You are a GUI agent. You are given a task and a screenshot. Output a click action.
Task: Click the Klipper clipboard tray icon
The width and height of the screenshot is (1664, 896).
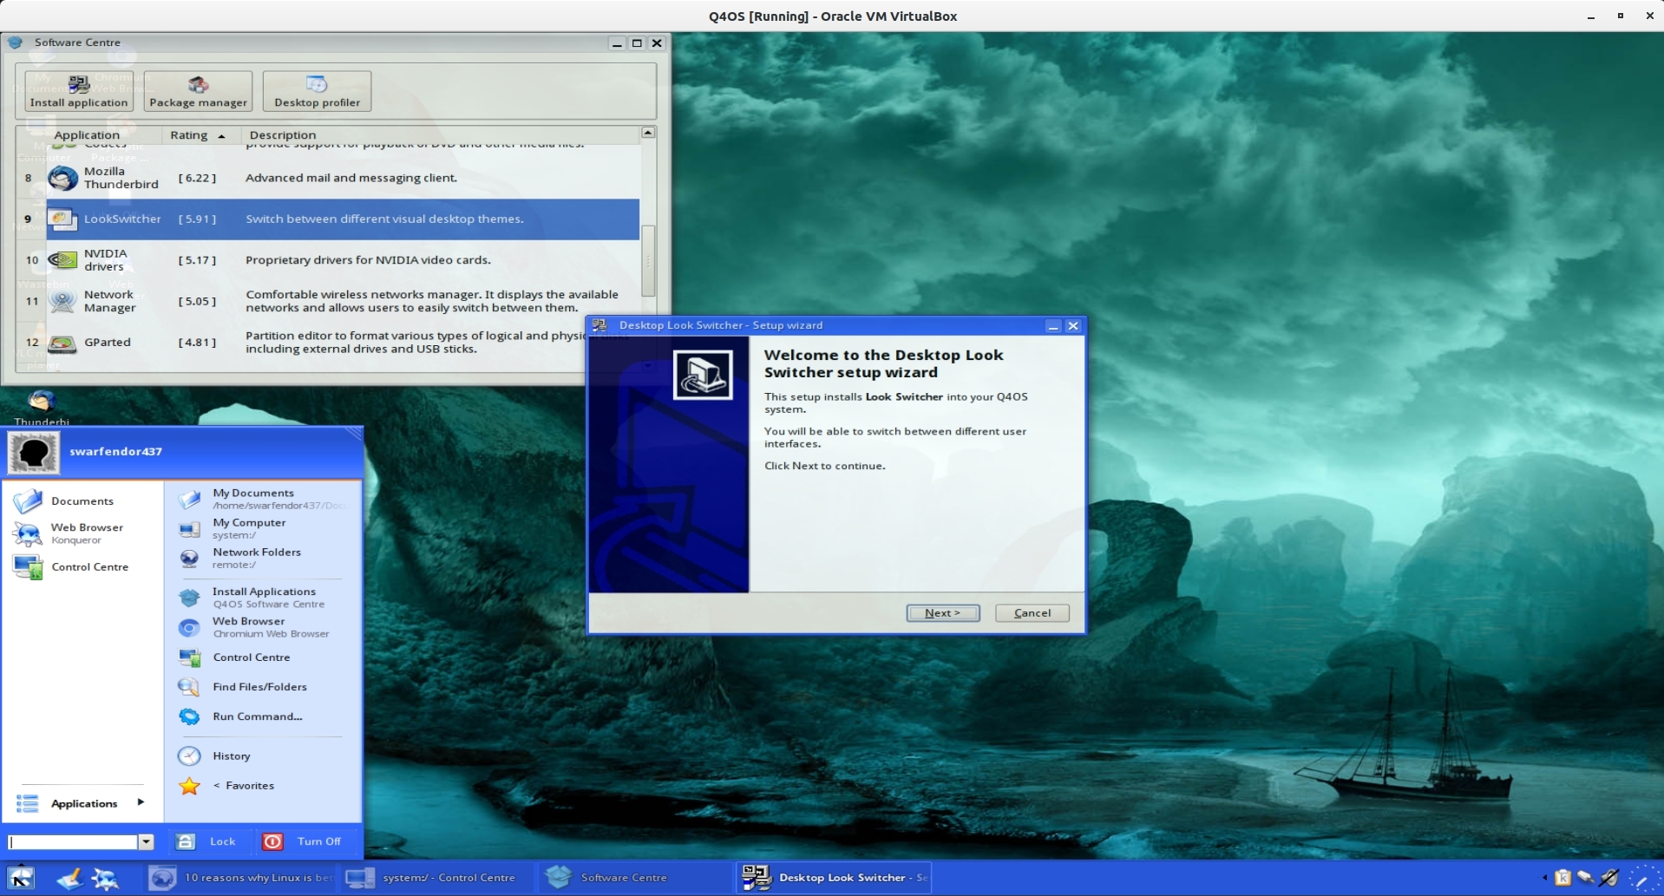(1562, 878)
